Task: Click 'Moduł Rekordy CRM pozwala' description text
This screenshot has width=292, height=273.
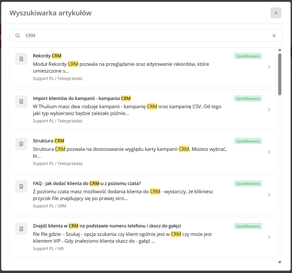Action: [x=121, y=67]
